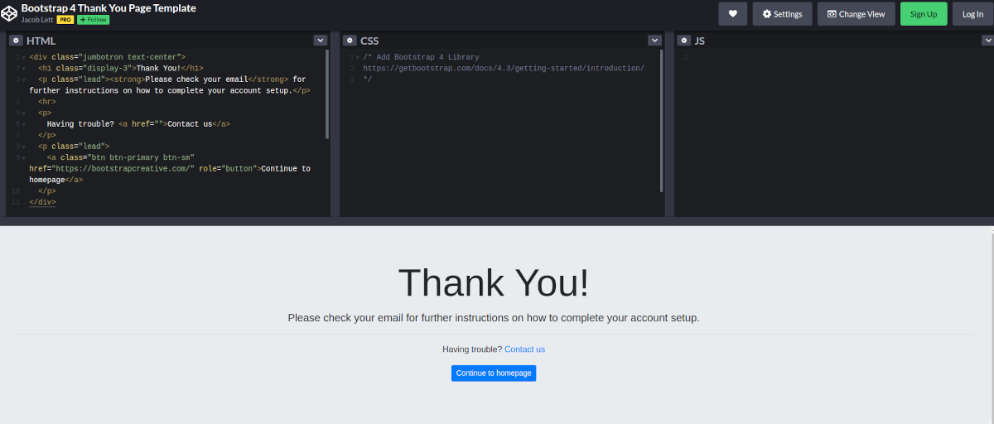Screen dimensions: 994x424
Task: Fold the div on HTML line 1
Action: [24, 57]
